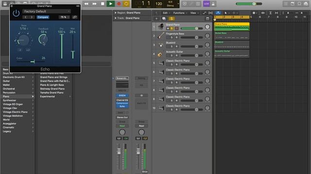This screenshot has height=174, width=311.
Task: Click the Count-in 1234 purple button
Action: pos(206,4)
